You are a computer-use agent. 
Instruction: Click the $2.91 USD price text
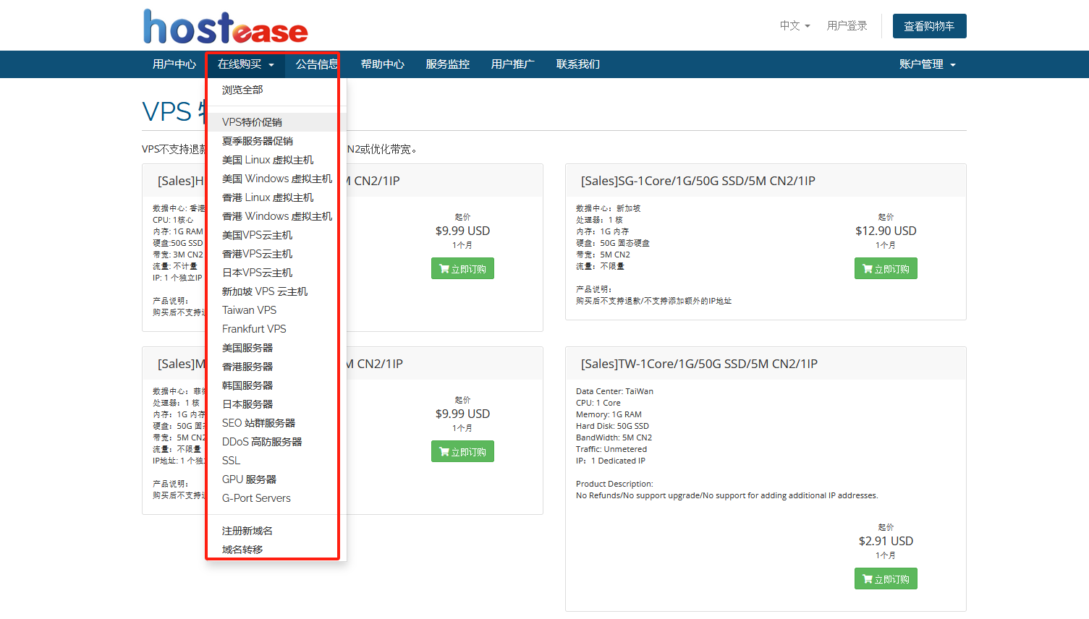point(886,541)
